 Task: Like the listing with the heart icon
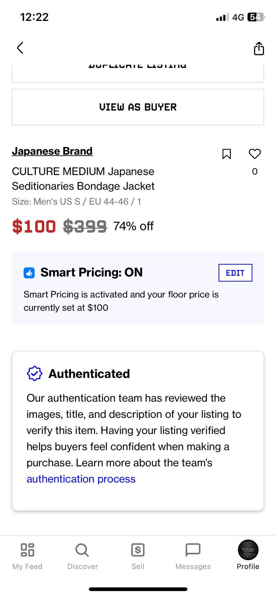pyautogui.click(x=255, y=154)
